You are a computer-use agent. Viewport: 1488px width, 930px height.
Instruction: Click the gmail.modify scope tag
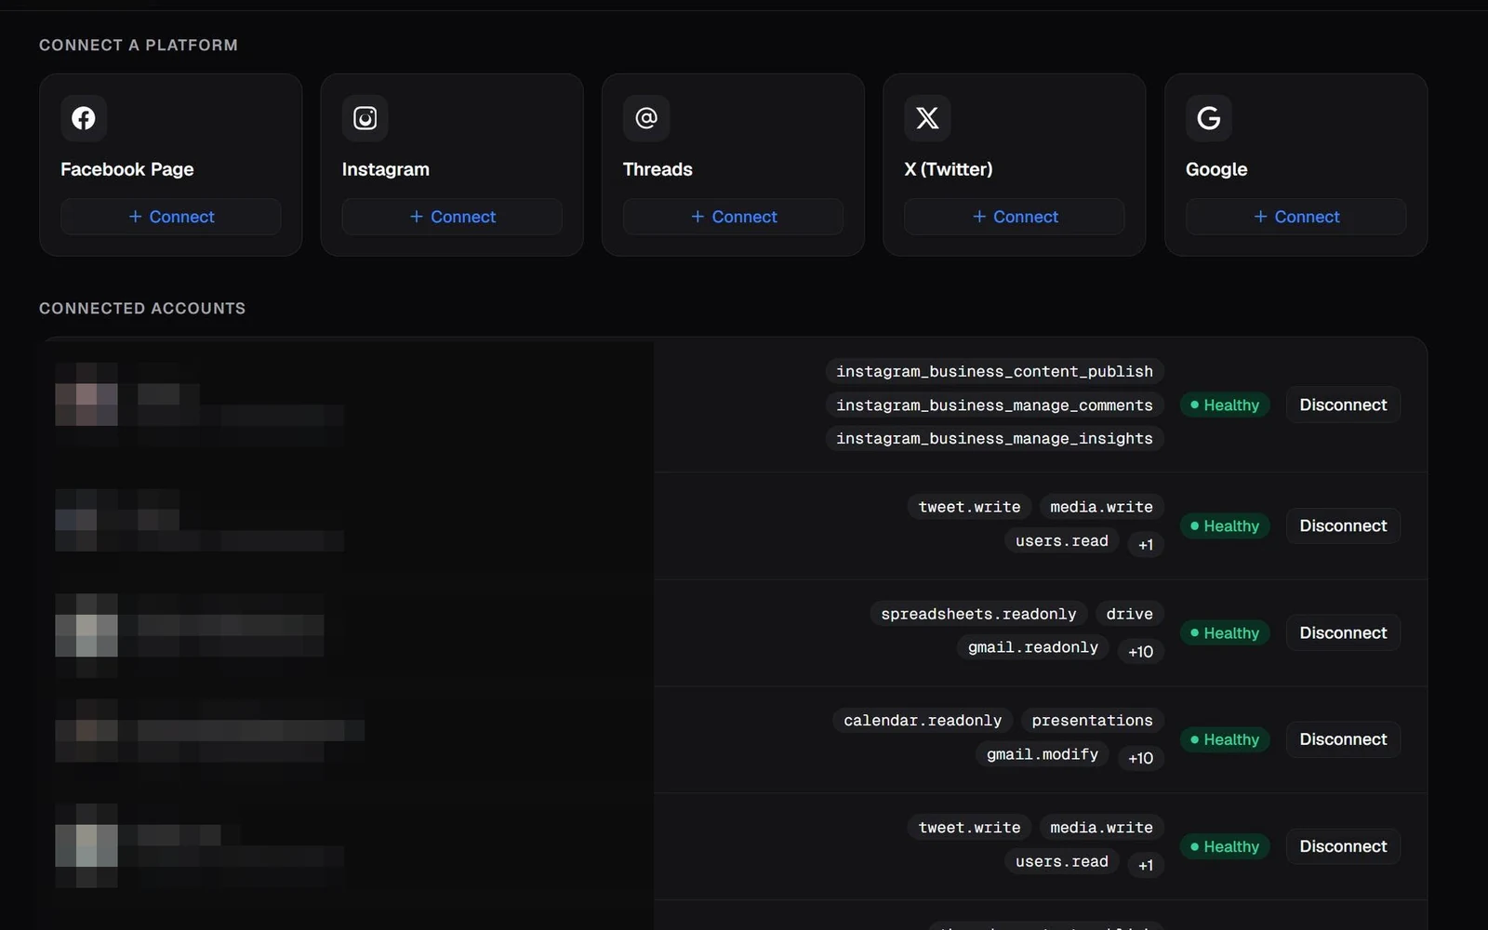[1043, 754]
